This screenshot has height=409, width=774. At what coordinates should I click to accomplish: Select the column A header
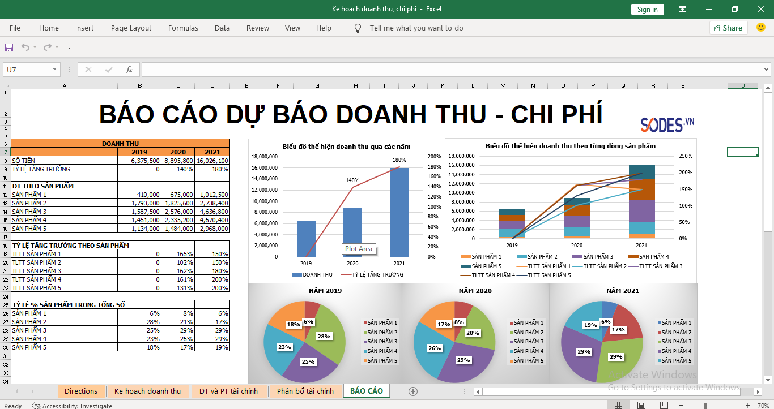pos(65,85)
